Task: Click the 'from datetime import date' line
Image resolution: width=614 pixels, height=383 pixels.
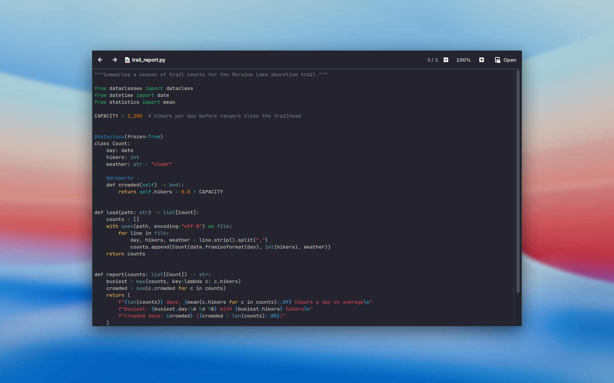Action: (x=132, y=95)
